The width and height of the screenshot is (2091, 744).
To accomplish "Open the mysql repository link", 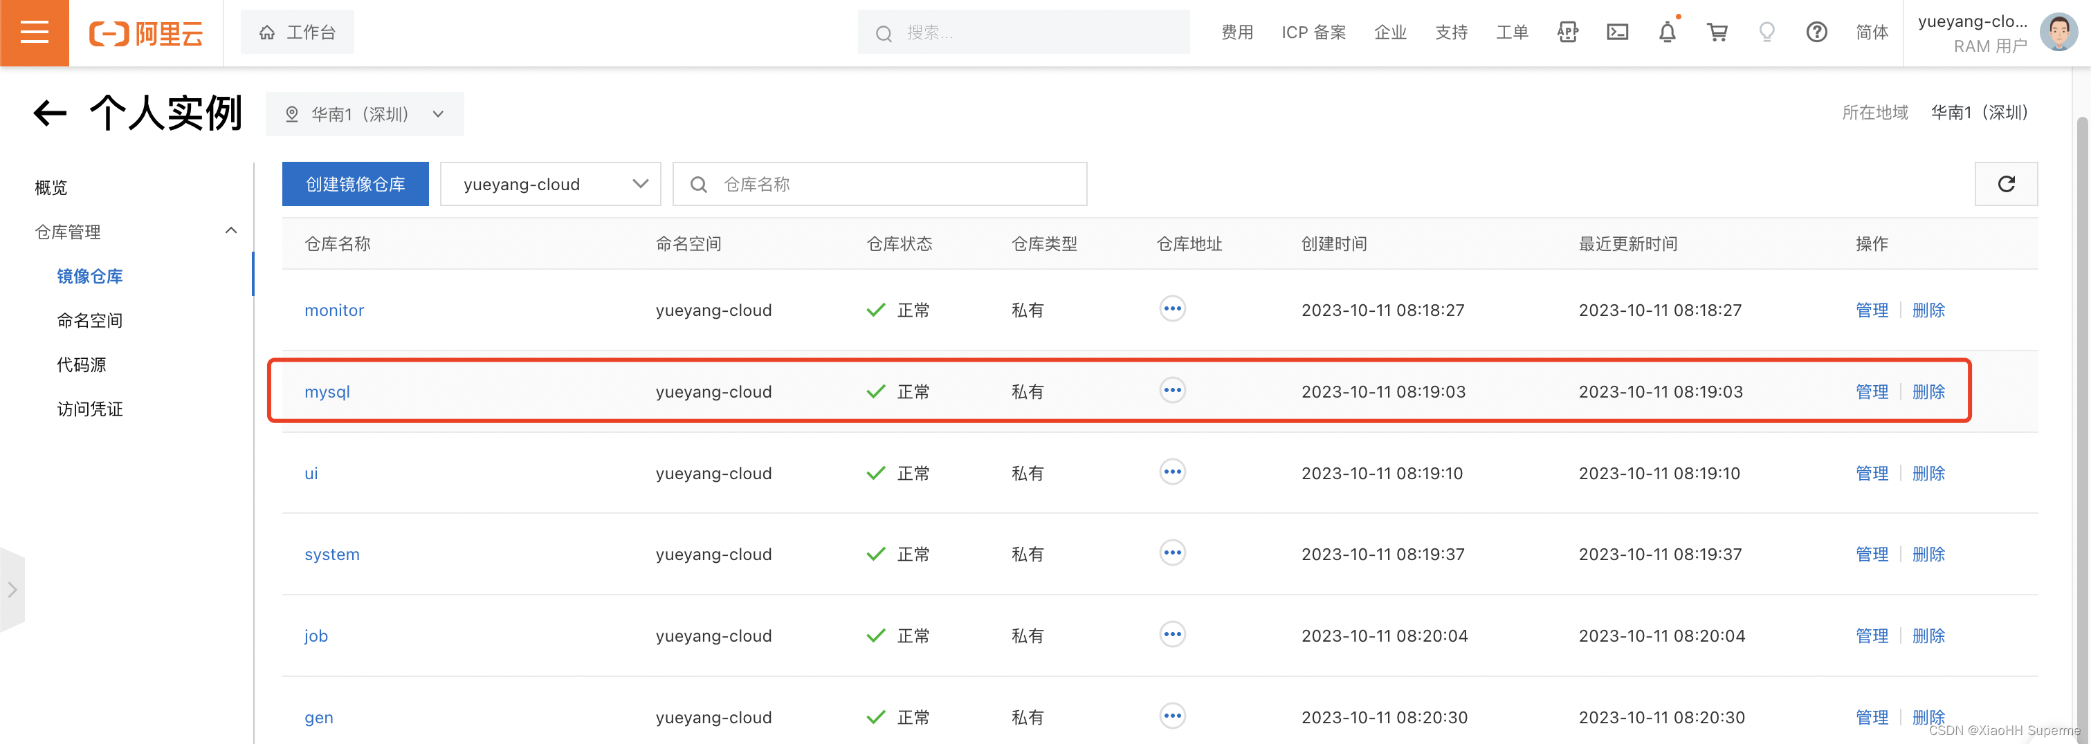I will tap(327, 391).
